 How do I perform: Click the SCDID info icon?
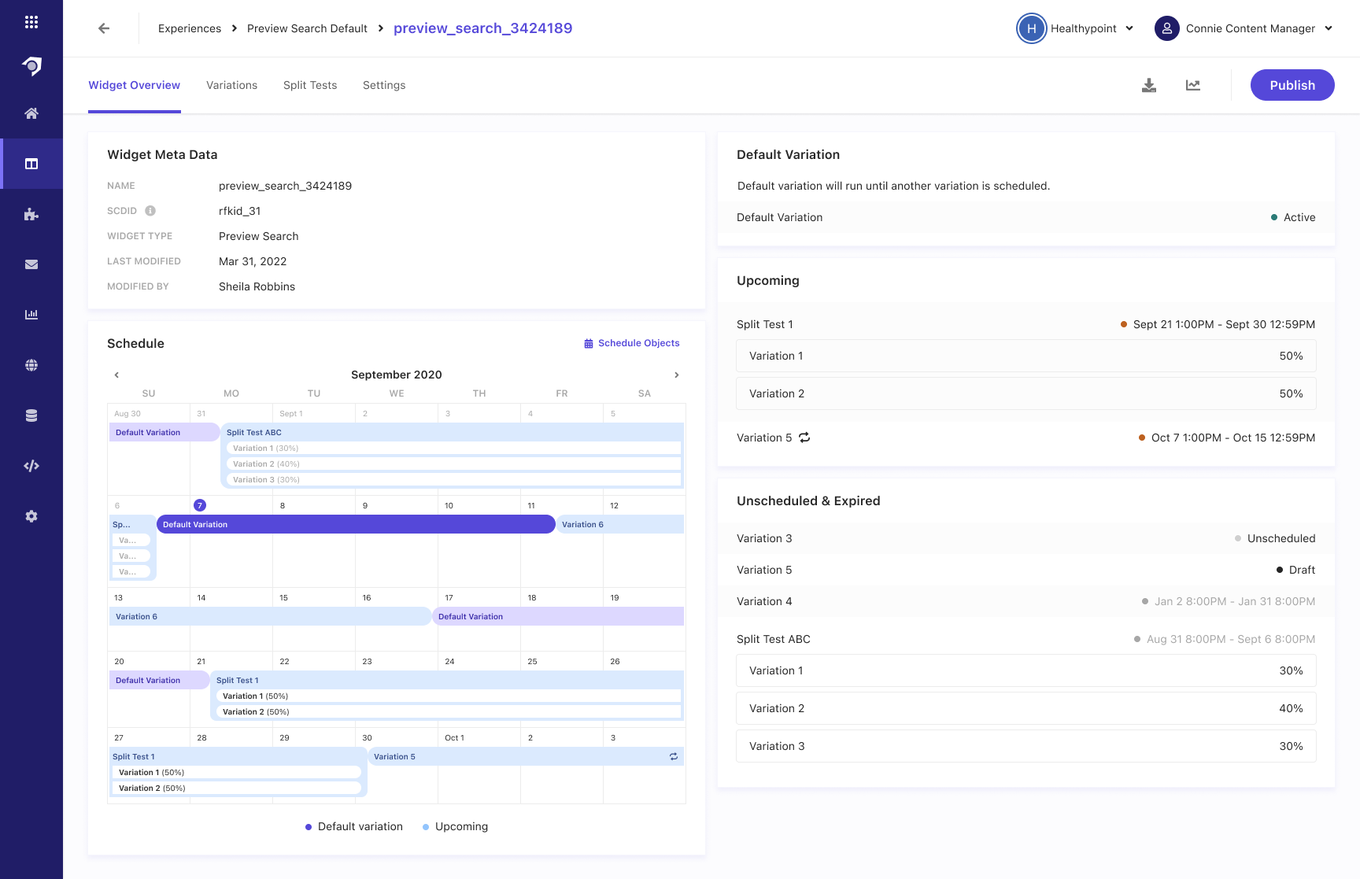pos(150,211)
